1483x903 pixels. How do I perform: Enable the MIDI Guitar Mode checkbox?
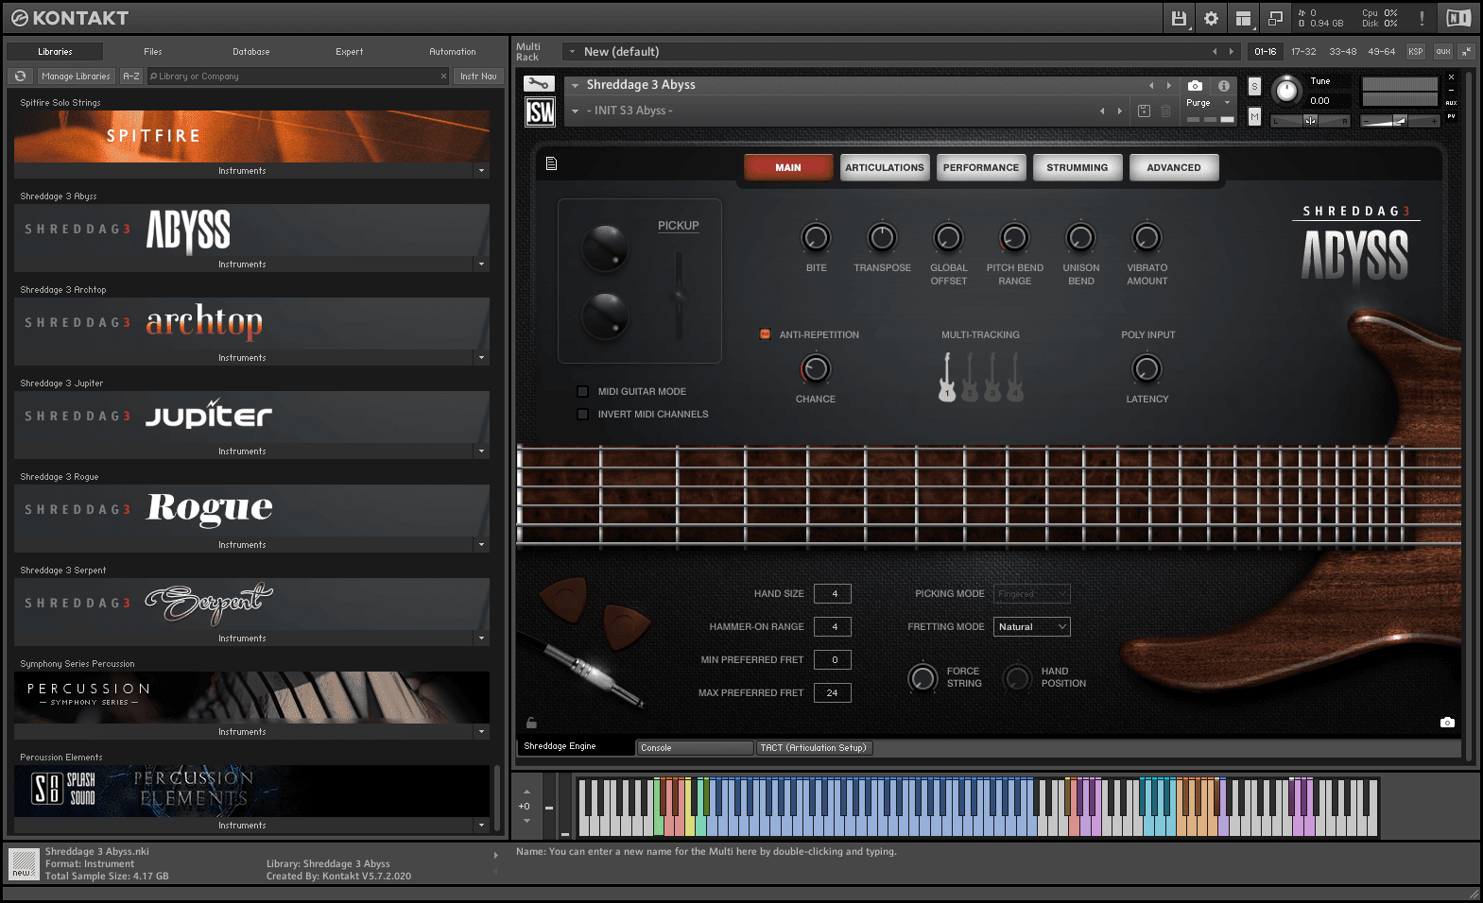[x=583, y=392]
